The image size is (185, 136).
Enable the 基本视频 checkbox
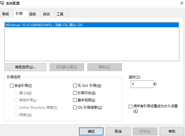[x=75, y=100]
